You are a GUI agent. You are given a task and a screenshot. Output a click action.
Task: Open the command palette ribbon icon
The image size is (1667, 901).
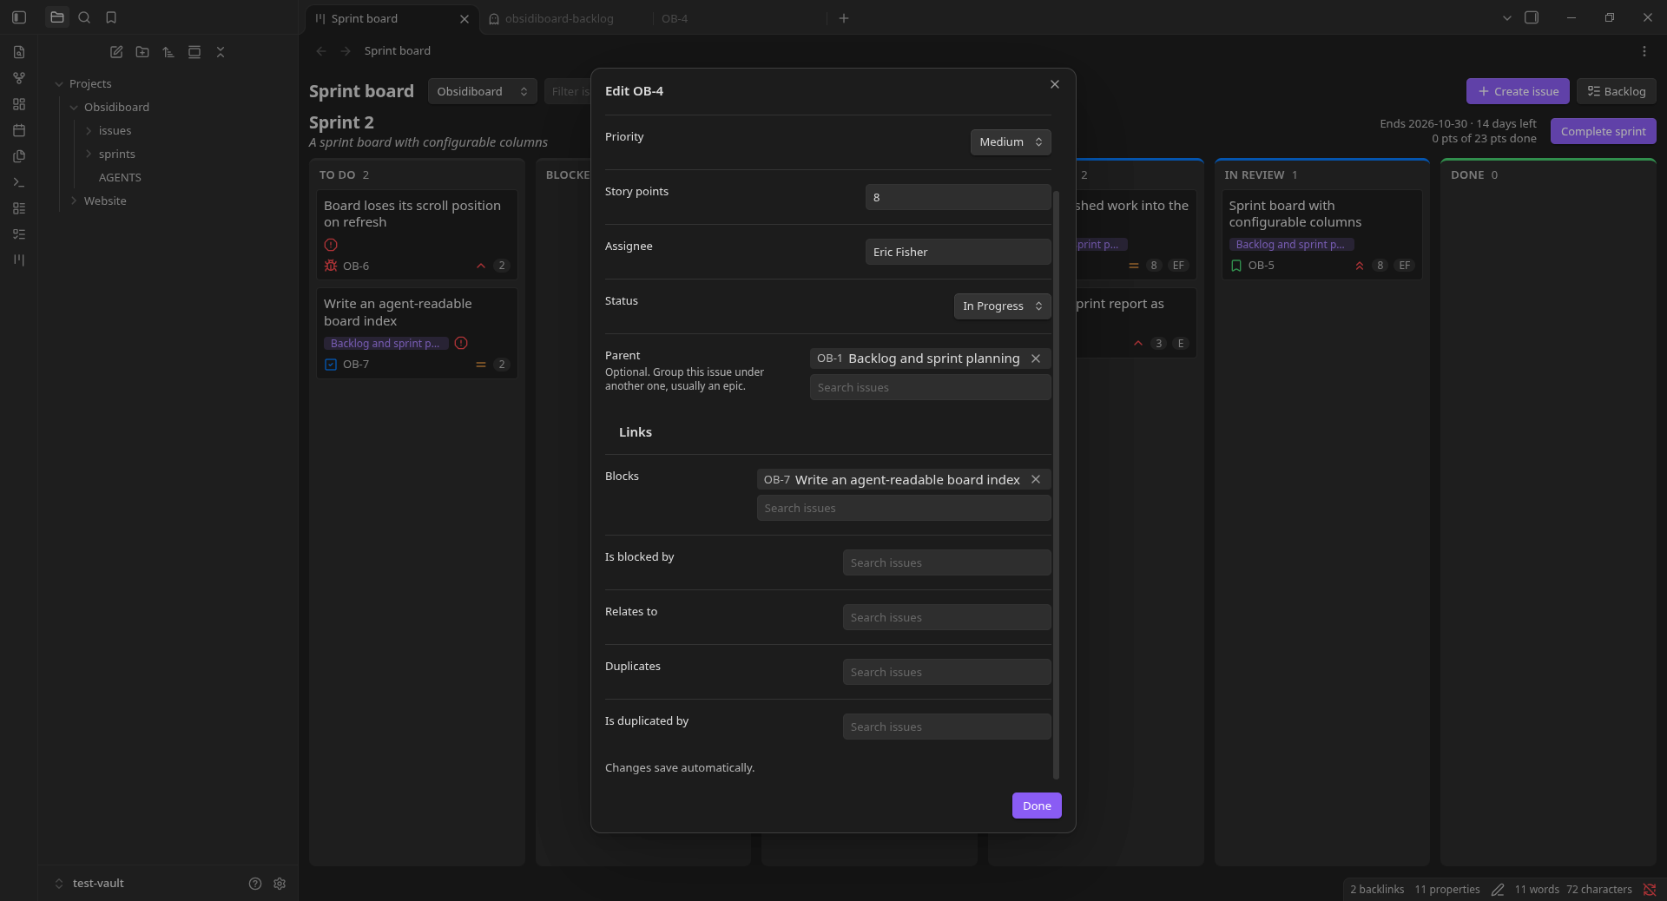click(19, 182)
